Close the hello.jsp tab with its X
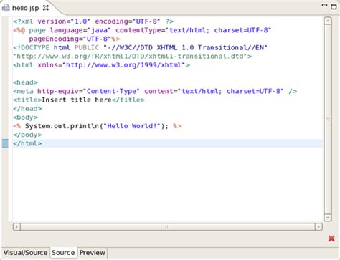Image resolution: width=340 pixels, height=260 pixels. click(x=46, y=8)
